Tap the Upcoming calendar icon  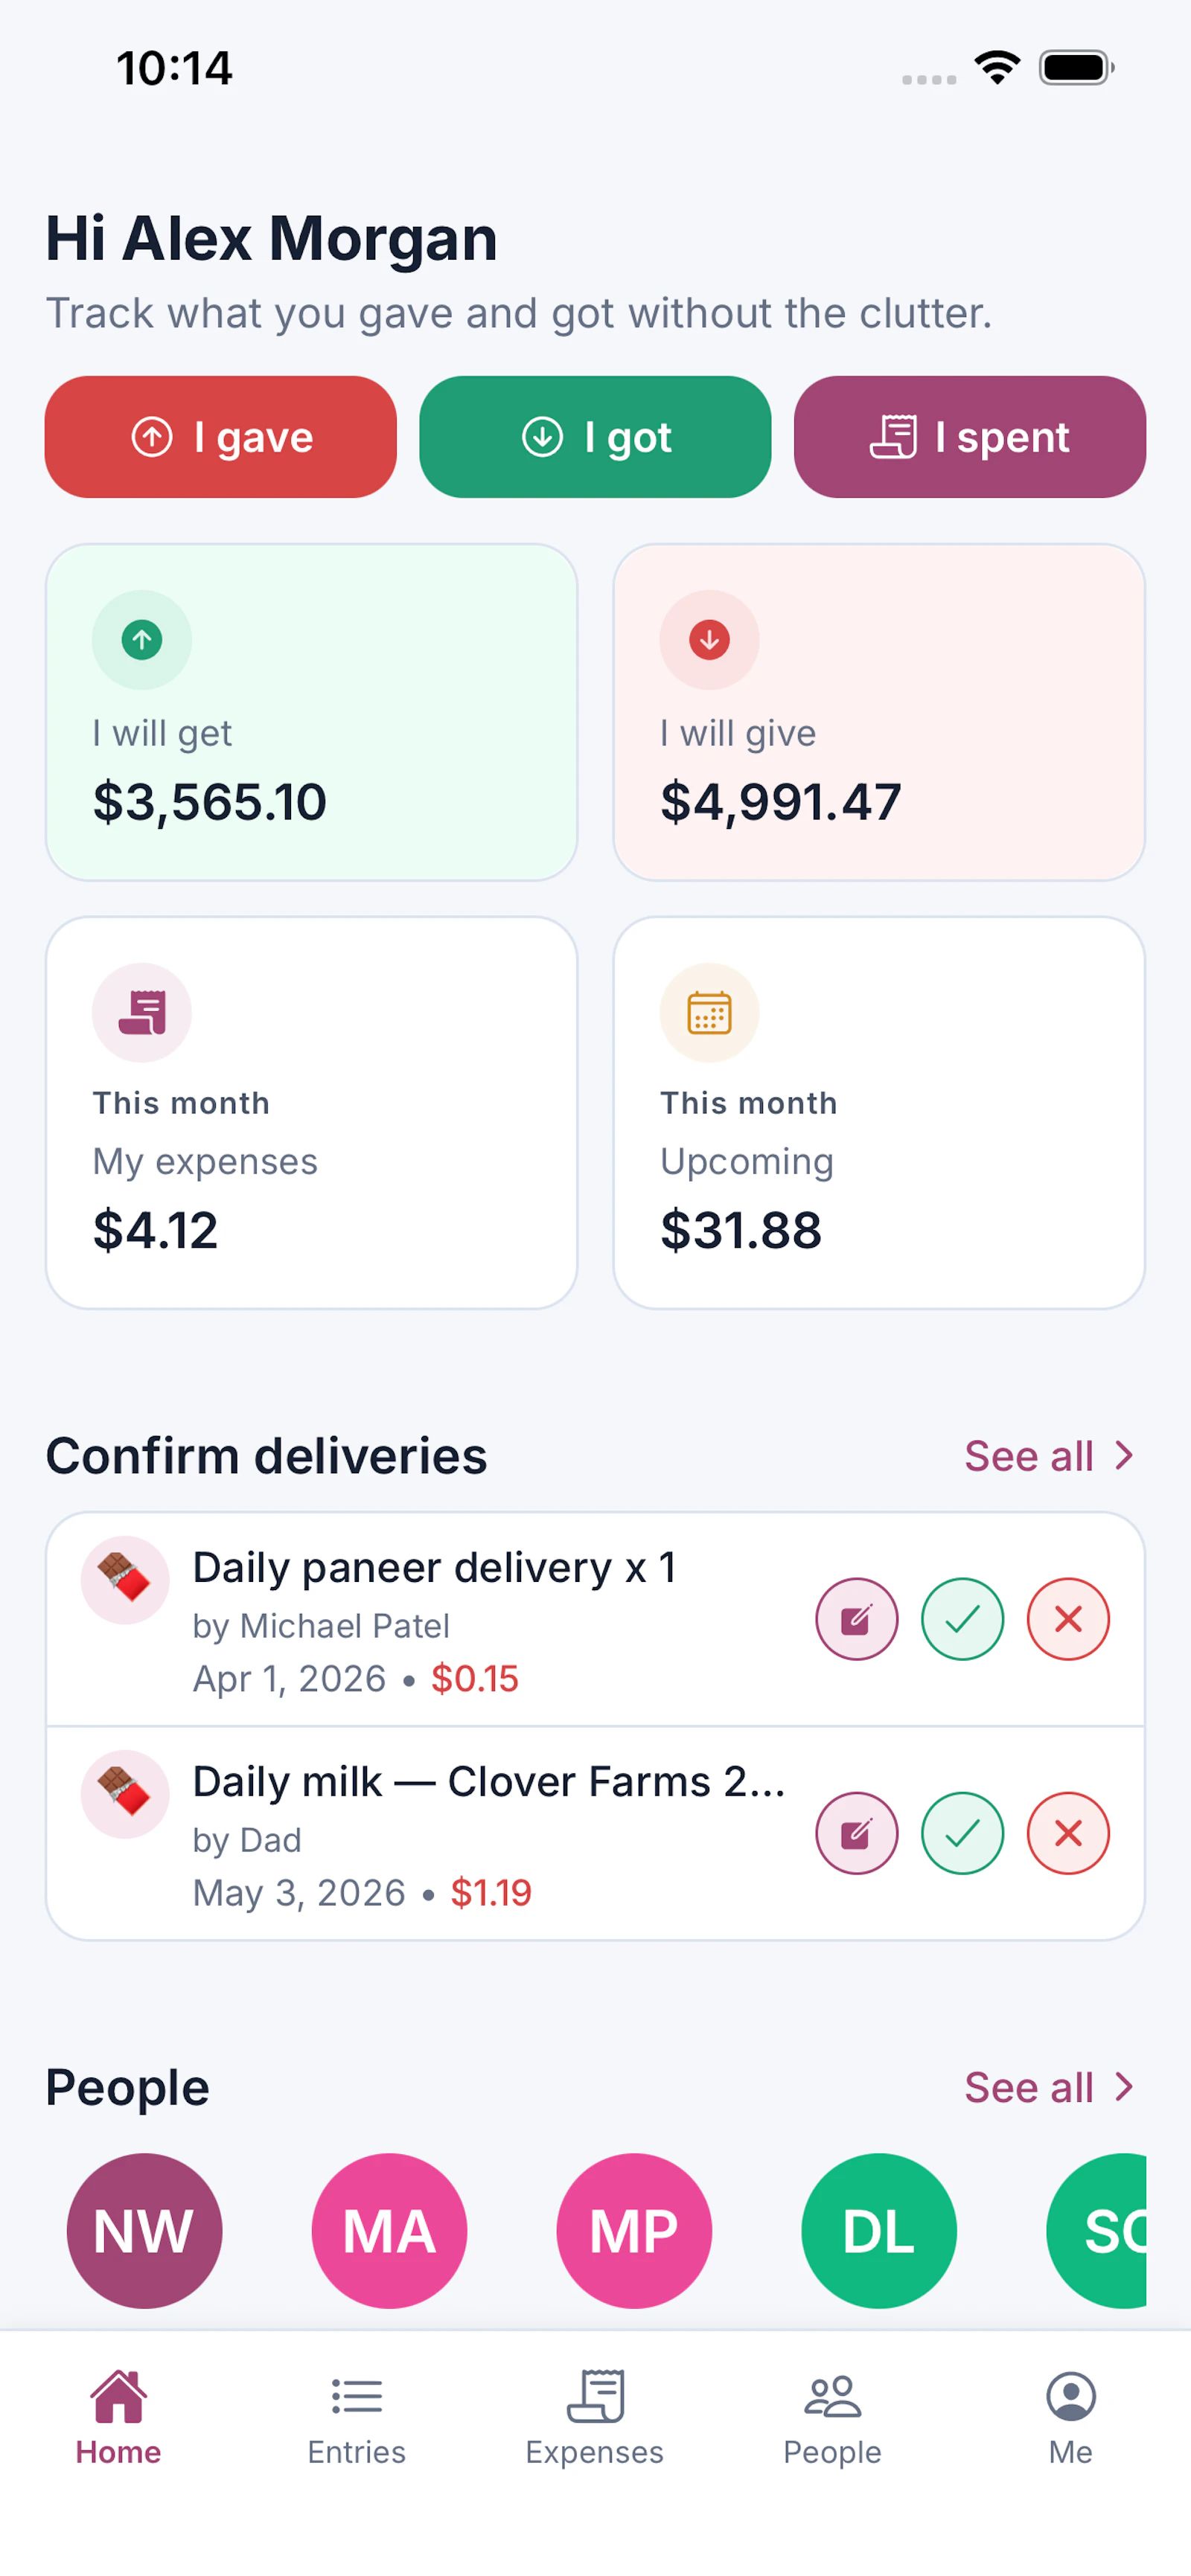(x=709, y=1012)
